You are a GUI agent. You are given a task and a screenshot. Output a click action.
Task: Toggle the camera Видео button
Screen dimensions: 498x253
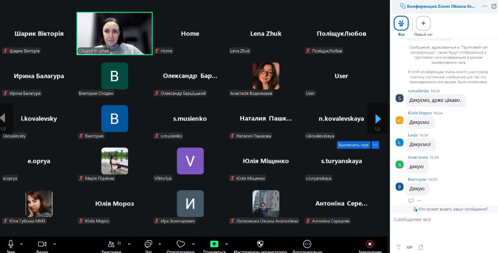(x=42, y=244)
